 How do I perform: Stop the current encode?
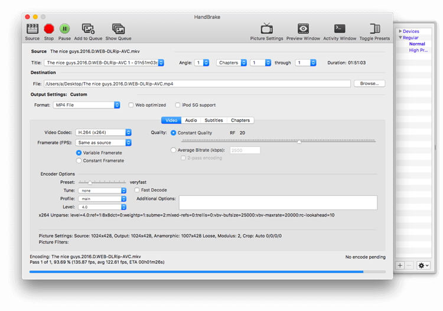tap(49, 28)
